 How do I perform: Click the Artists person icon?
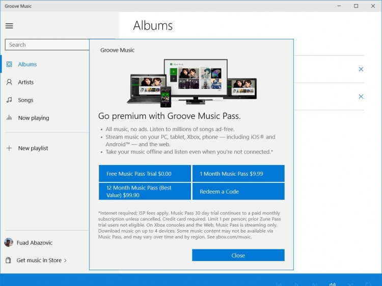pyautogui.click(x=9, y=82)
